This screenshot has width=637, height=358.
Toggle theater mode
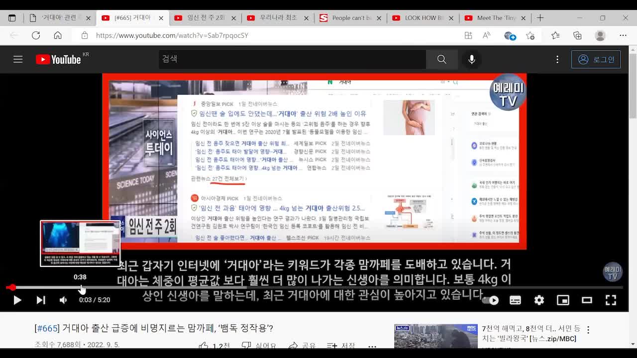[x=587, y=300]
